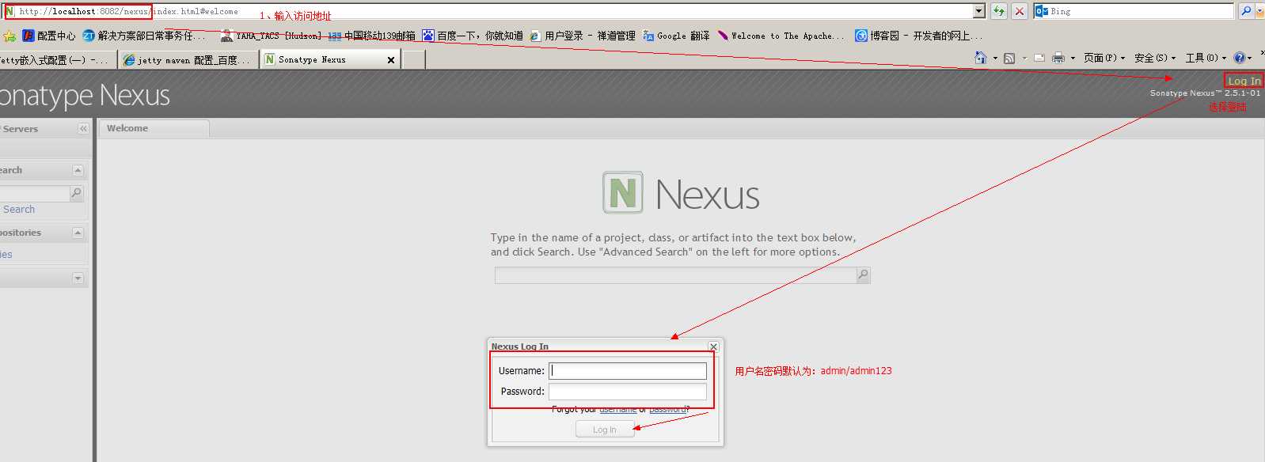Click the browser refresh icon
1265x462 pixels.
pyautogui.click(x=999, y=11)
